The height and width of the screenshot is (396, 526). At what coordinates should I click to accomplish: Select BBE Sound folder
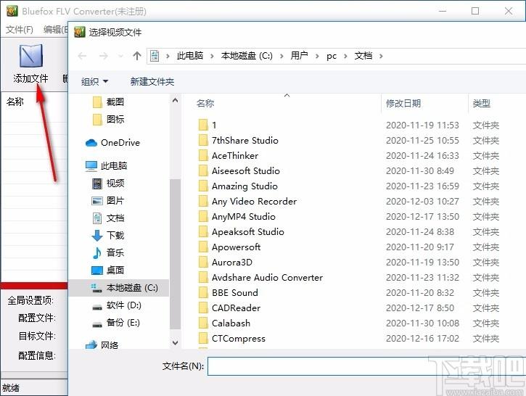pos(228,293)
